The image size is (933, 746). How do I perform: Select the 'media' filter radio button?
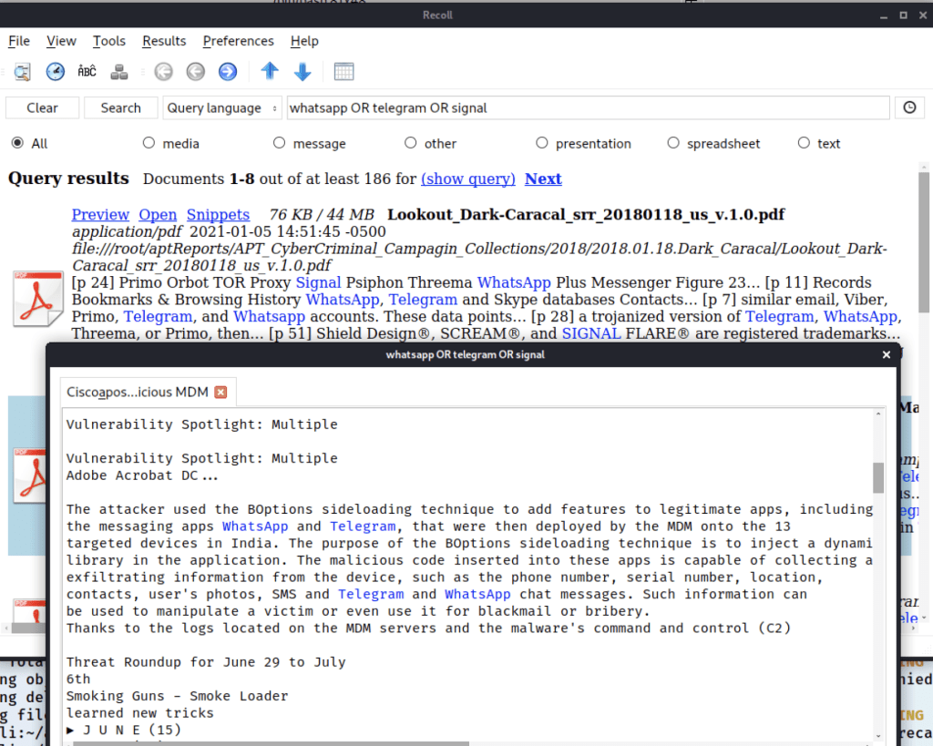pyautogui.click(x=149, y=143)
